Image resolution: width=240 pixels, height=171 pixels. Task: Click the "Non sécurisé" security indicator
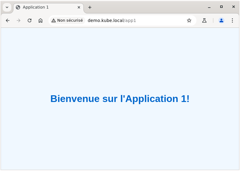(x=67, y=20)
